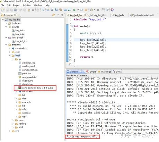Switch to the Warnings tab
This screenshot has width=159, height=142.
(x=105, y=72)
